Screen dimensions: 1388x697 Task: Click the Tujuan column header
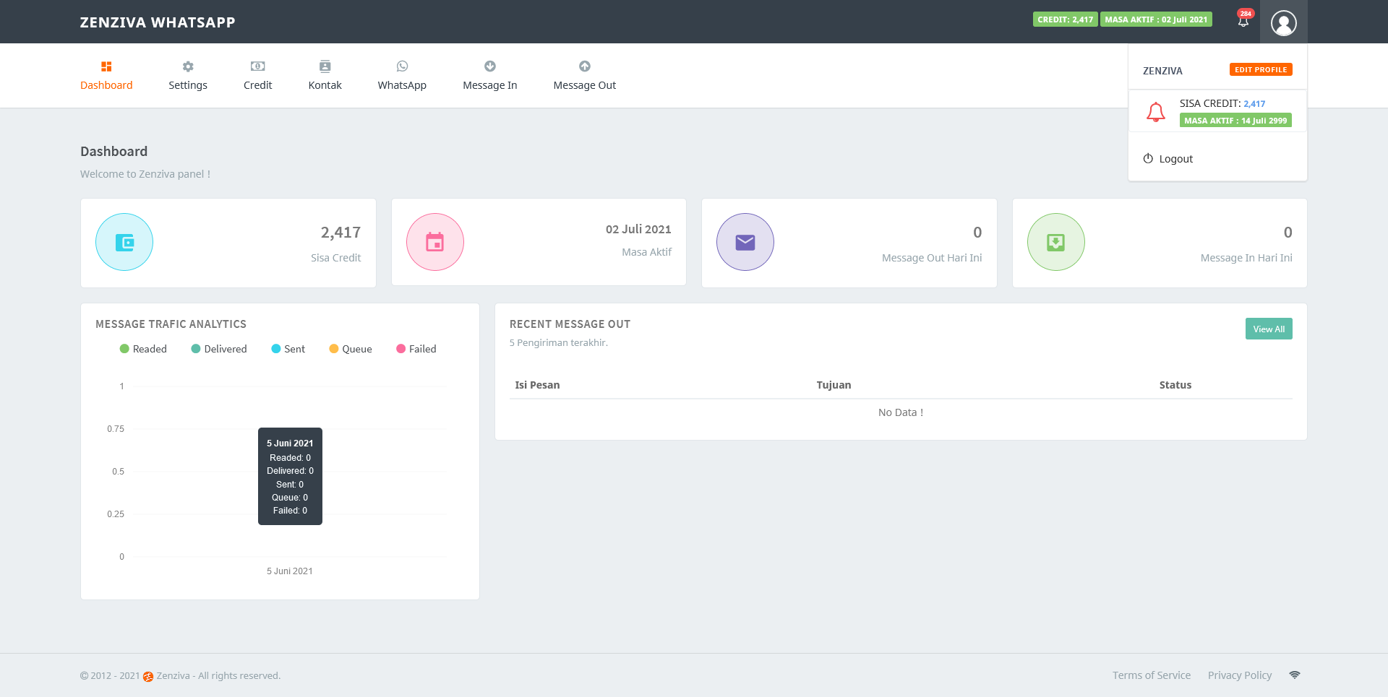pos(834,385)
